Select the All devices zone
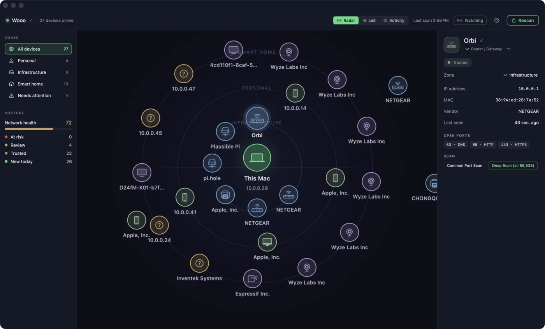The image size is (545, 329). click(38, 49)
